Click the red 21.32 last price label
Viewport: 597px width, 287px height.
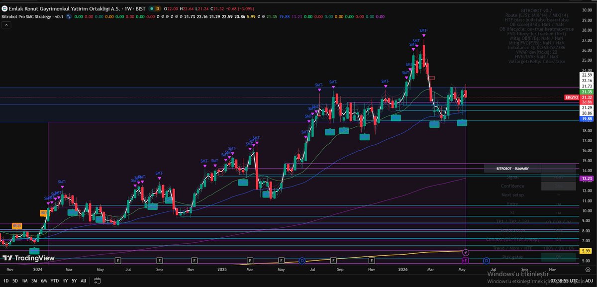click(586, 97)
